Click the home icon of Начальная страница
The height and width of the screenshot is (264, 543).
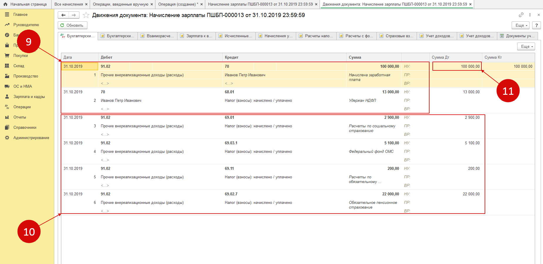(5, 4)
